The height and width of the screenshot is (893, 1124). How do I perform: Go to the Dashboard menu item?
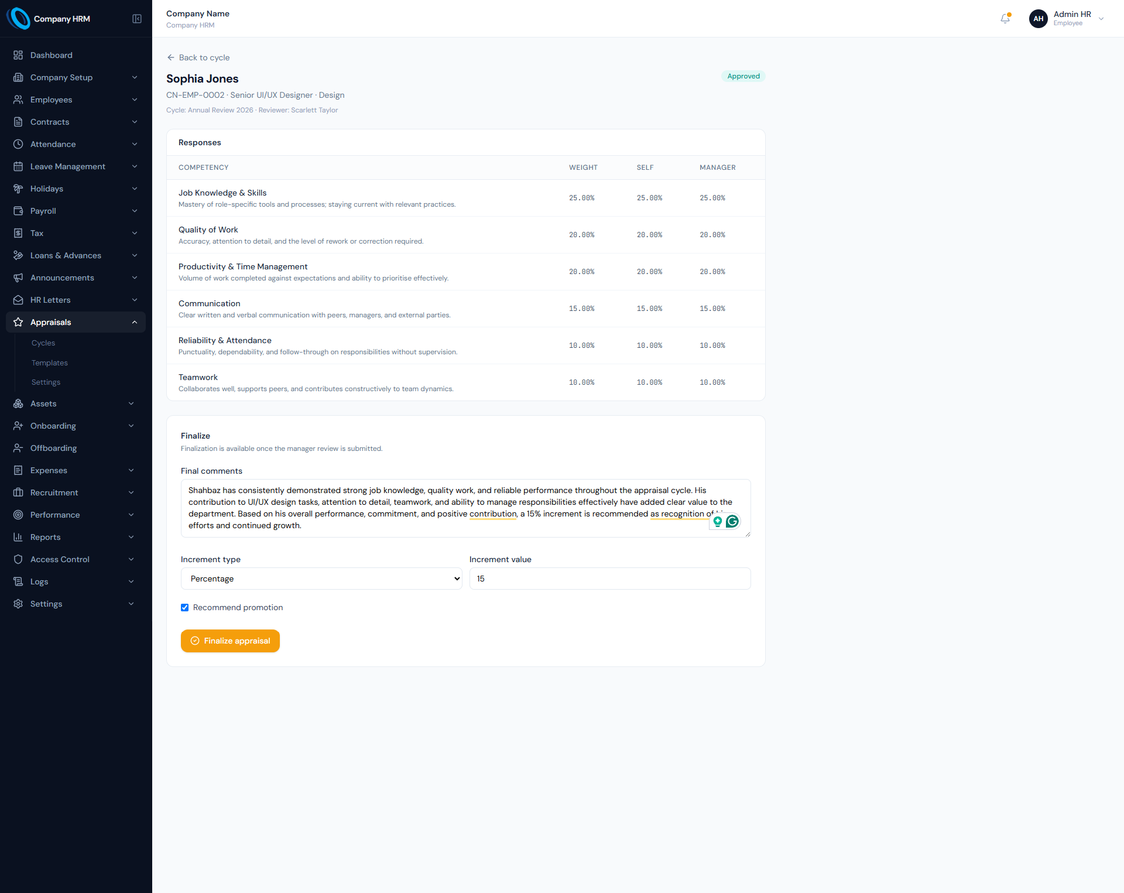(x=52, y=55)
